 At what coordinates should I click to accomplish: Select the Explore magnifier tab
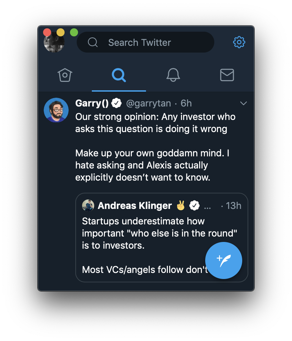coord(119,75)
